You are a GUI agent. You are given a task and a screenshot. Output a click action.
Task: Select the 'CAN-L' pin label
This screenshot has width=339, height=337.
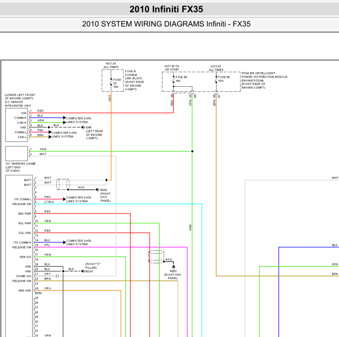click(x=22, y=137)
